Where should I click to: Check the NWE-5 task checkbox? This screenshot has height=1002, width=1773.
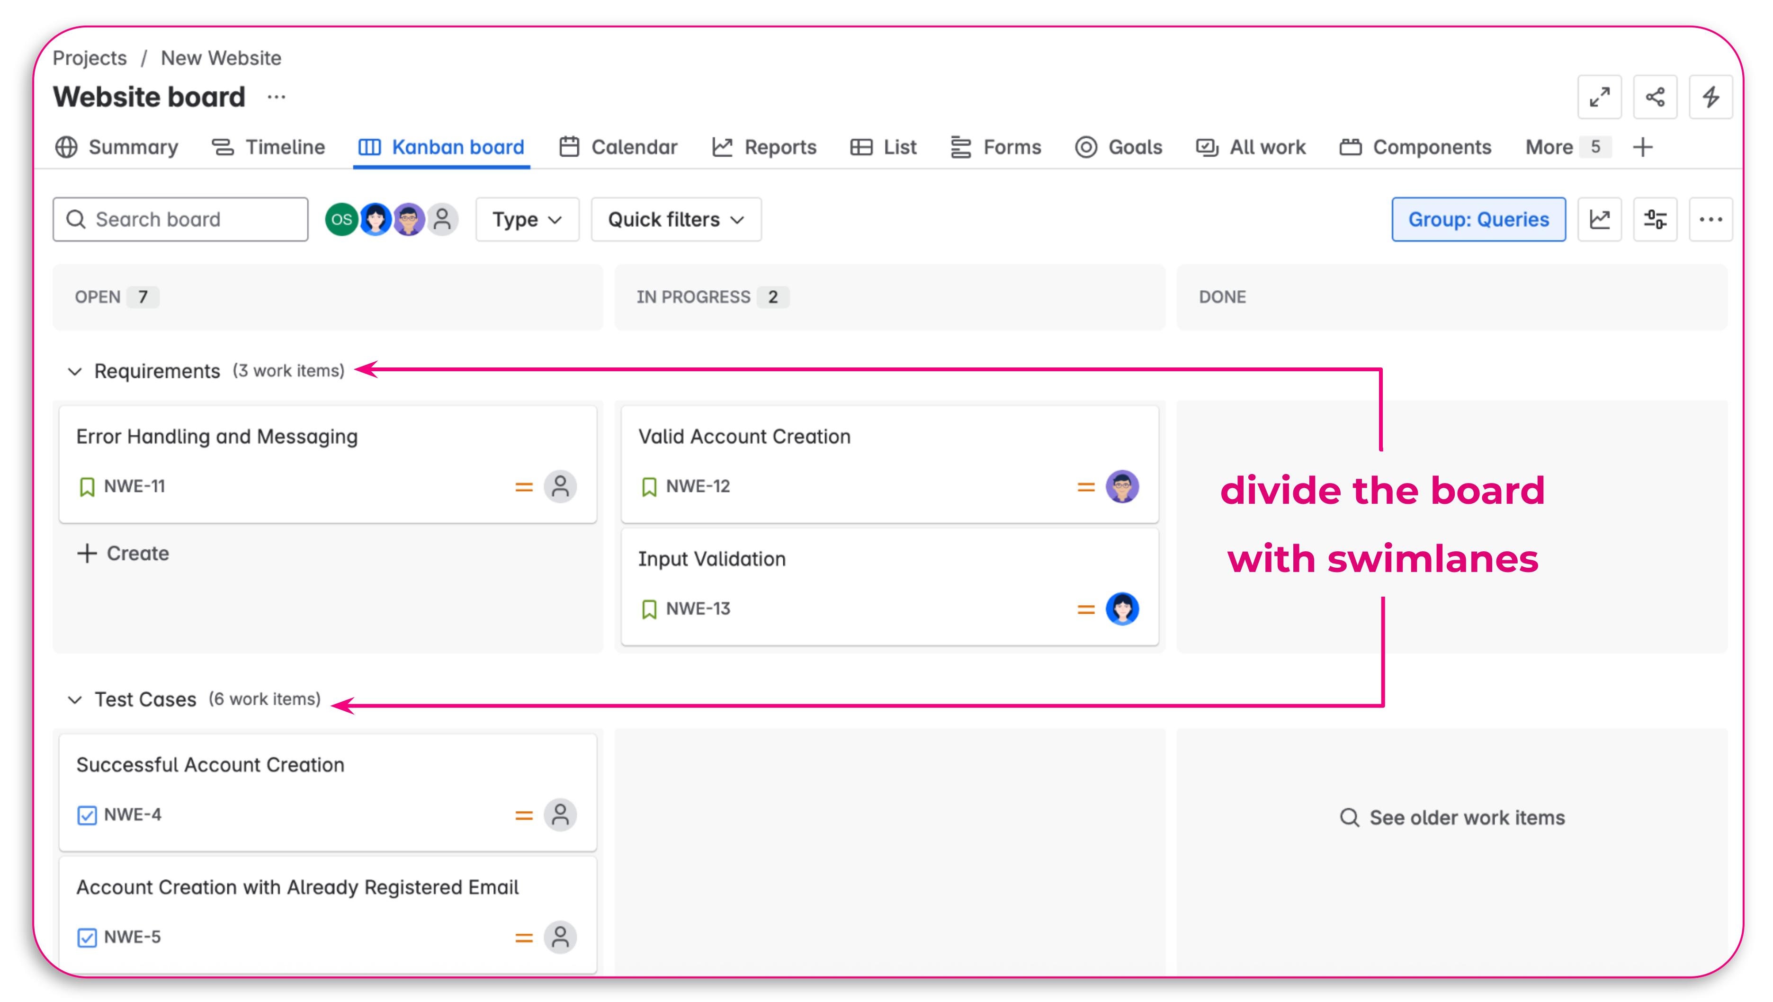coord(87,937)
